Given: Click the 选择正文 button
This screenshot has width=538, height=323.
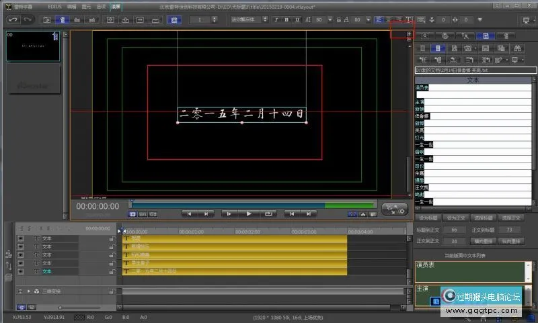Looking at the screenshot, I should click(512, 218).
